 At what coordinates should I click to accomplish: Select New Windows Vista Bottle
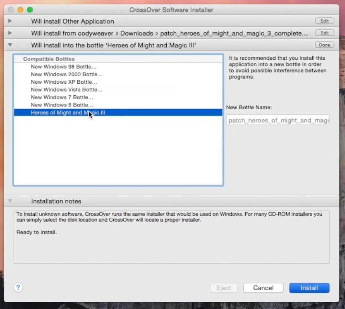118,90
